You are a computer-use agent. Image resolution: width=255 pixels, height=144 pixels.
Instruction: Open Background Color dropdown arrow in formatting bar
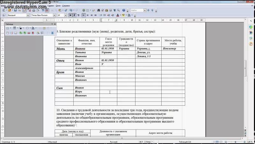pos(132,15)
